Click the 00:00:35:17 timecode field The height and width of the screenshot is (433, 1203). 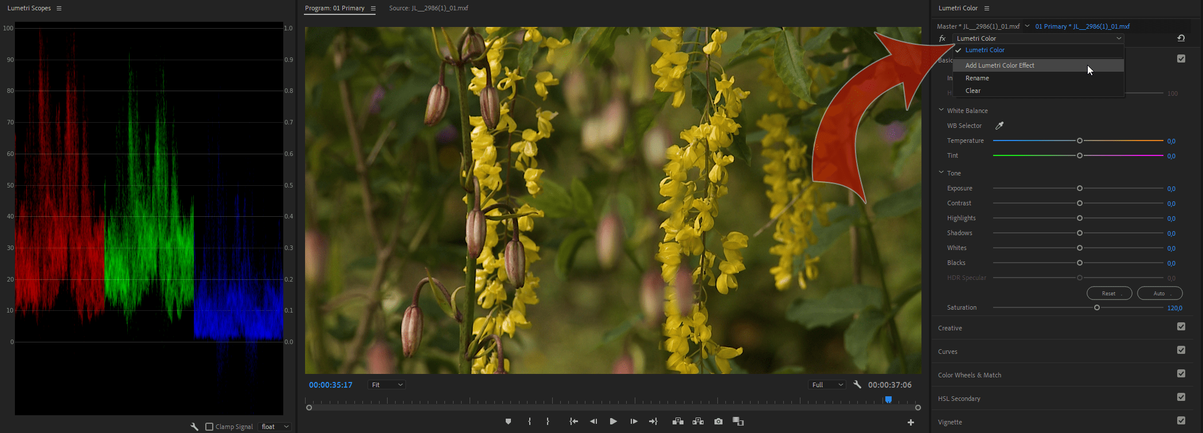point(331,385)
